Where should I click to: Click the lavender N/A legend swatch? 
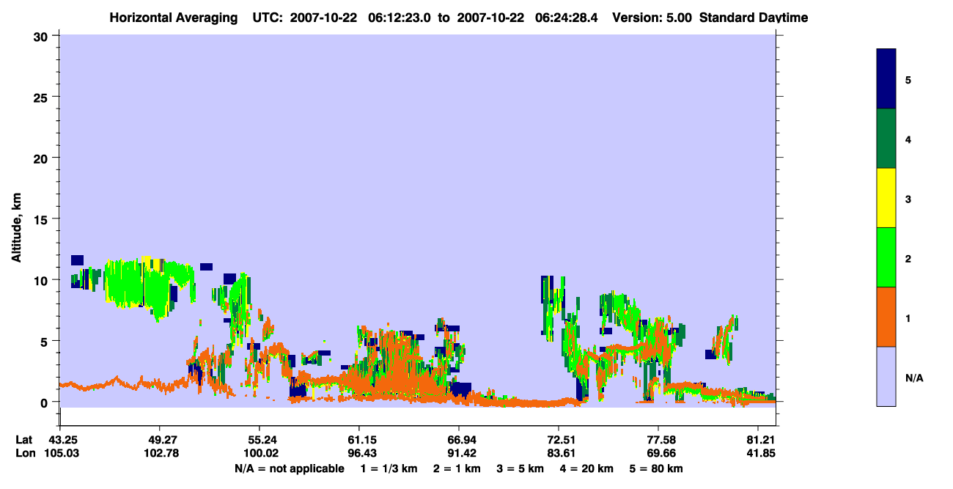click(886, 376)
